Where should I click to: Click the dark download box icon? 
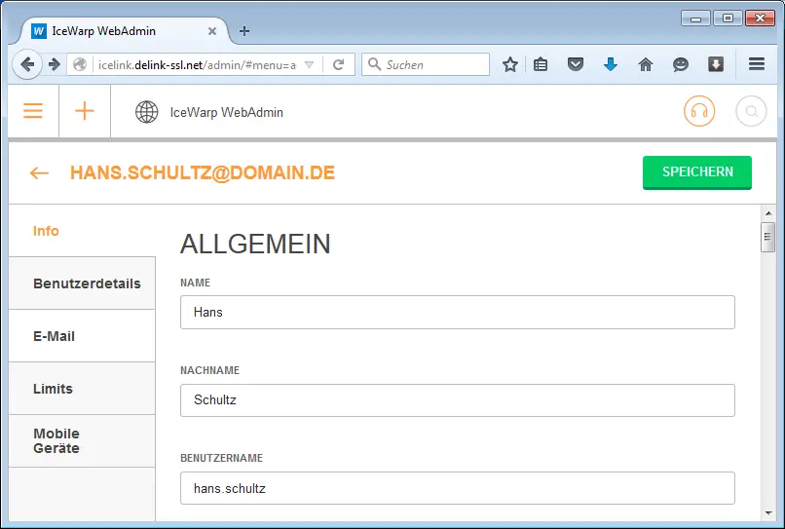(x=716, y=64)
